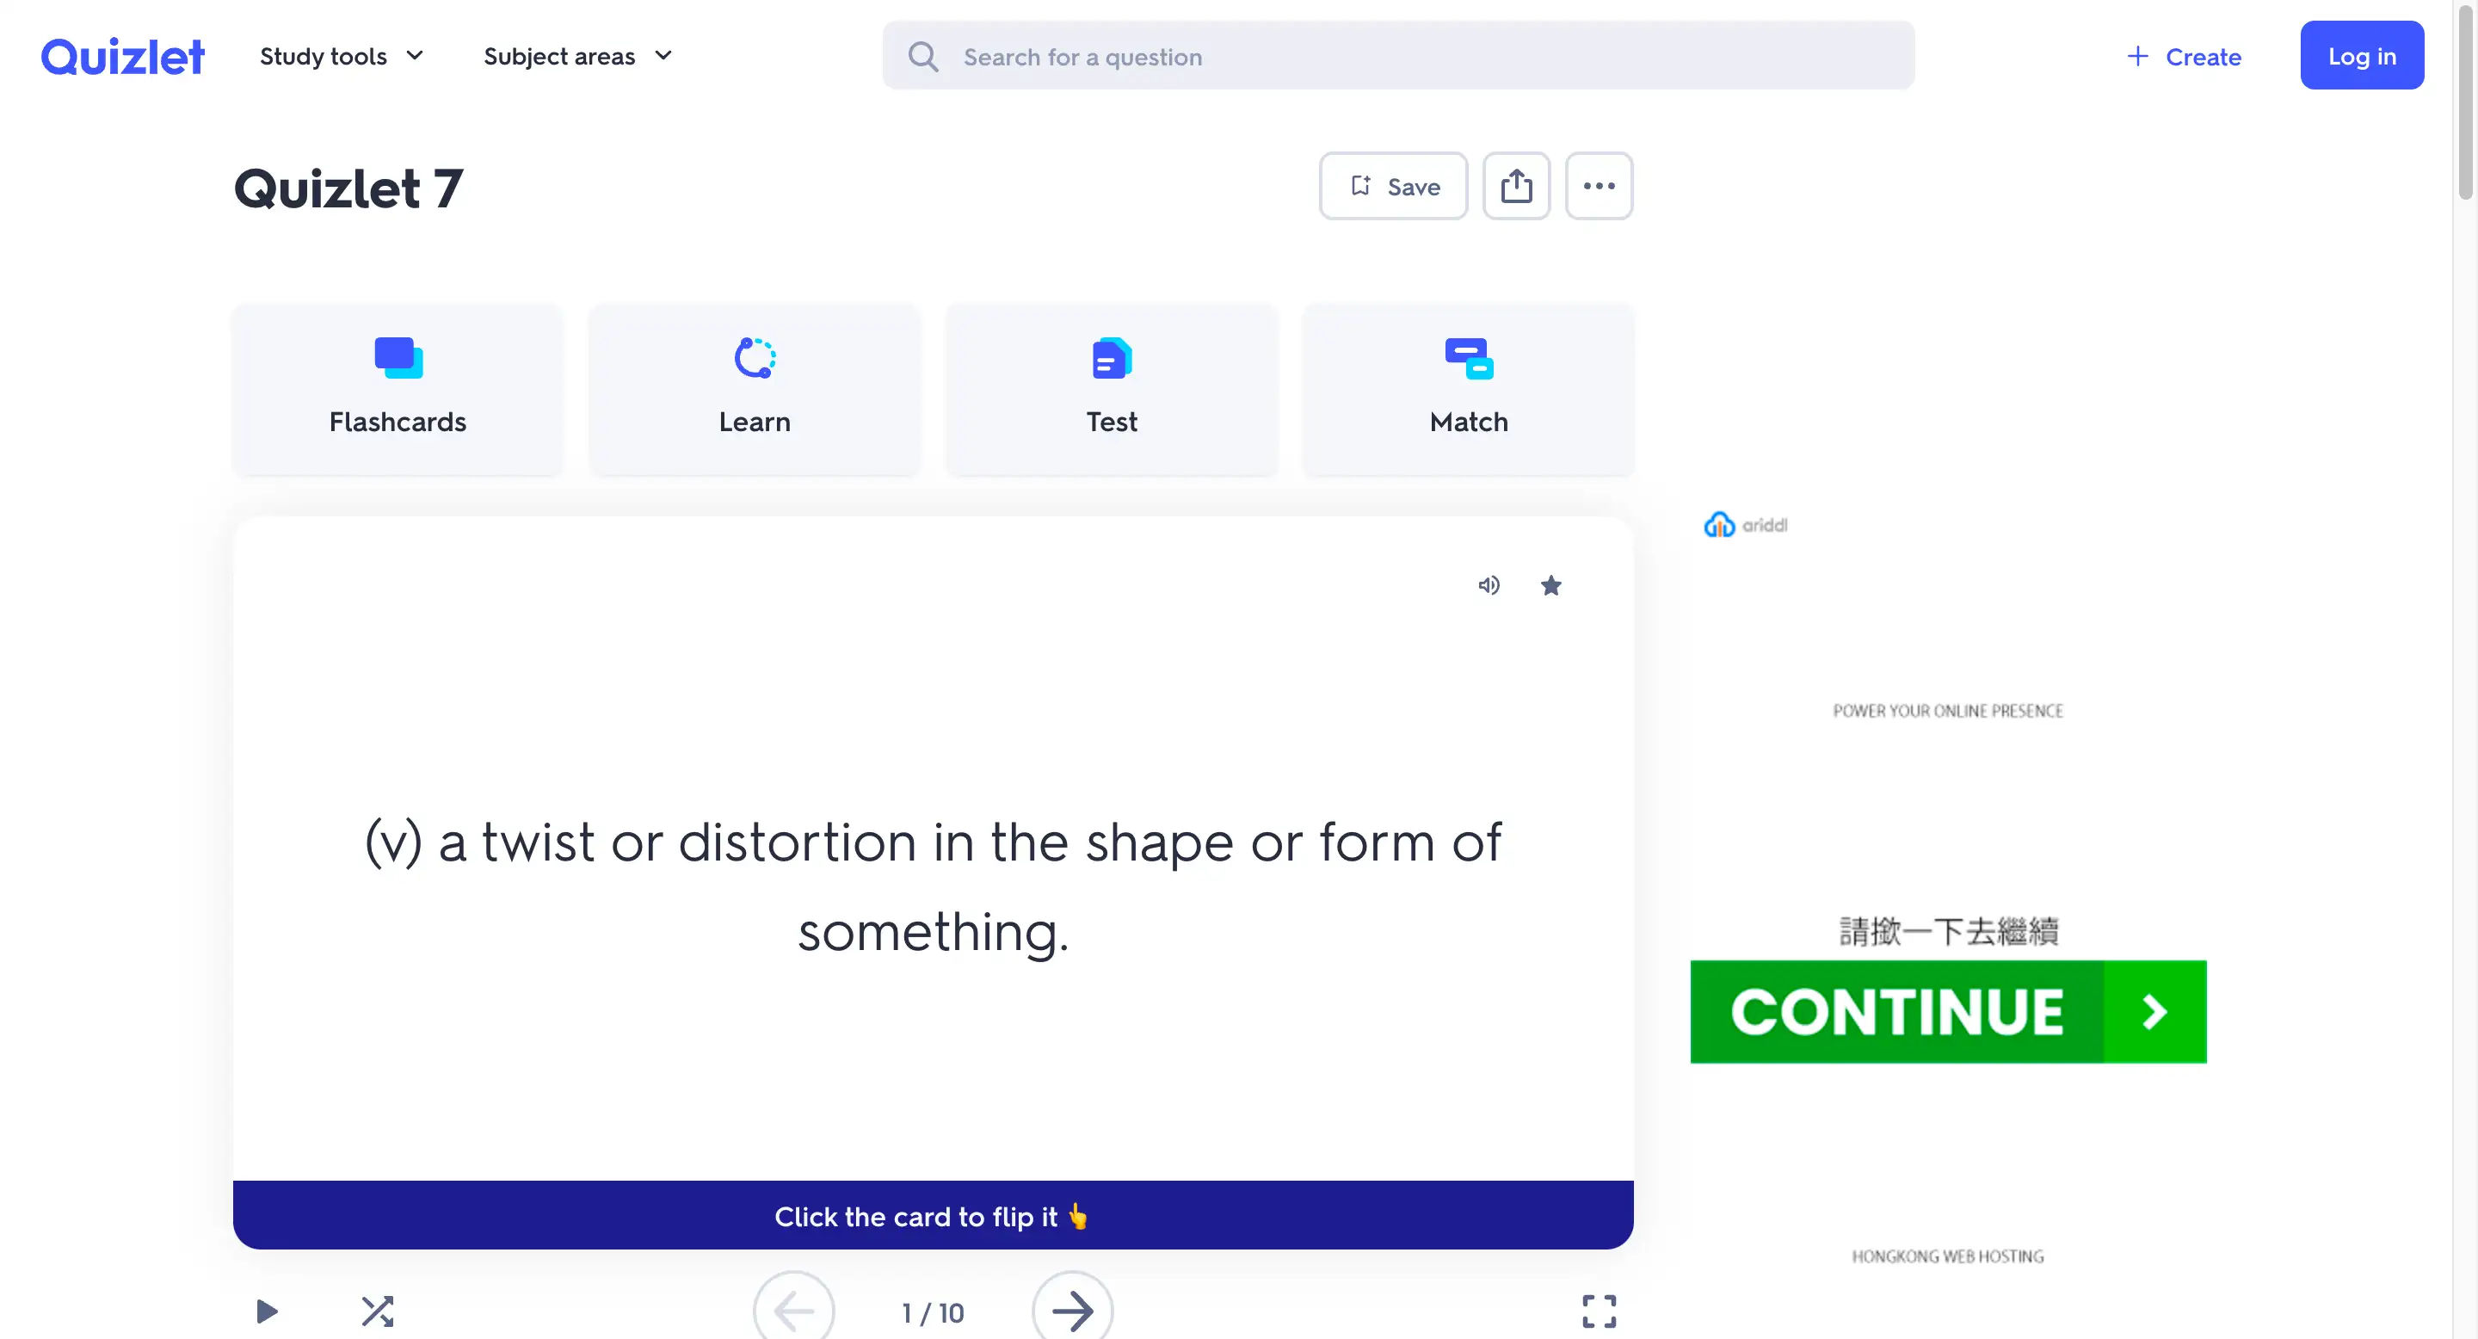Click the previous arrow to go back
This screenshot has height=1339, width=2478.
point(795,1311)
